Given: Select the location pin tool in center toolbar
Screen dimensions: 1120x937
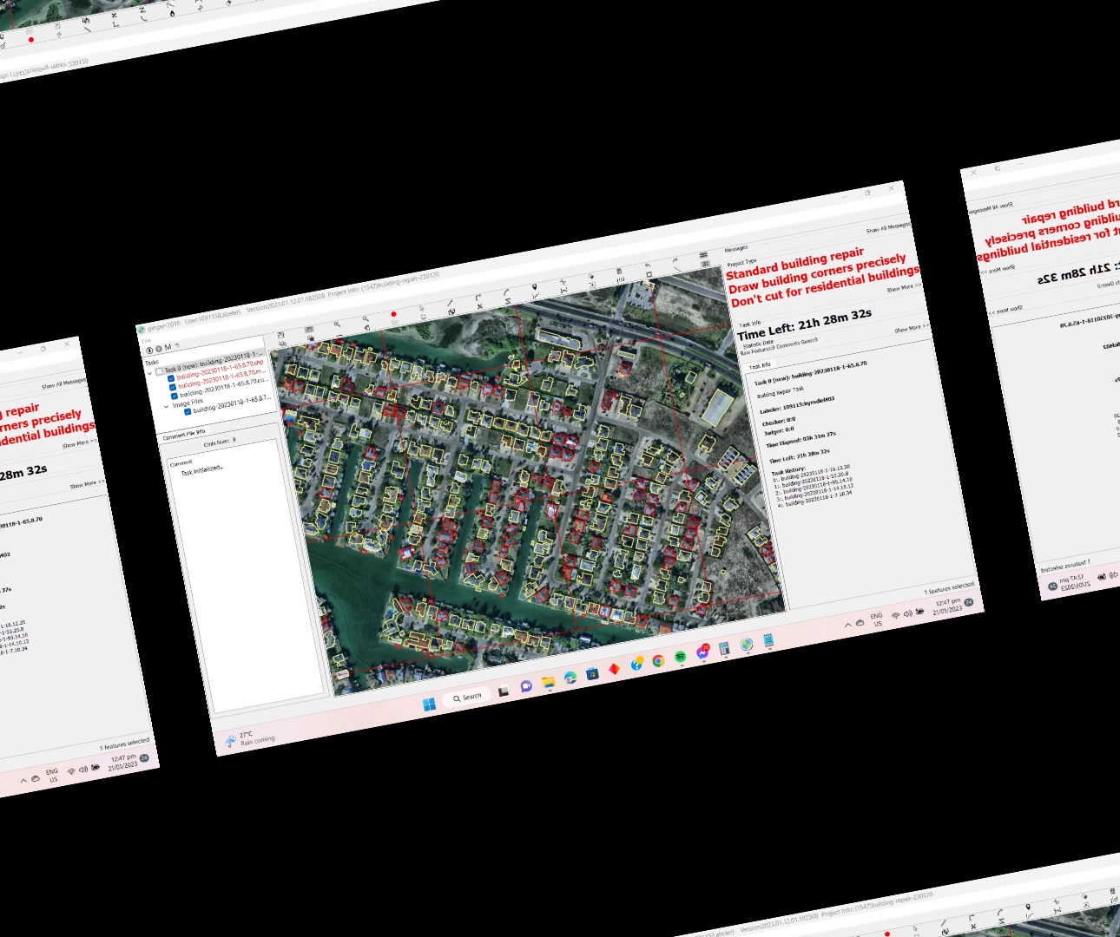Looking at the screenshot, I should [534, 287].
